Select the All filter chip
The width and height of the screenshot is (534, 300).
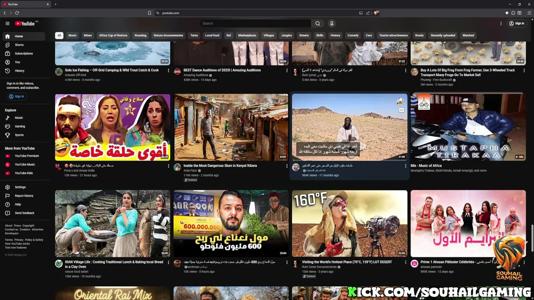click(59, 35)
